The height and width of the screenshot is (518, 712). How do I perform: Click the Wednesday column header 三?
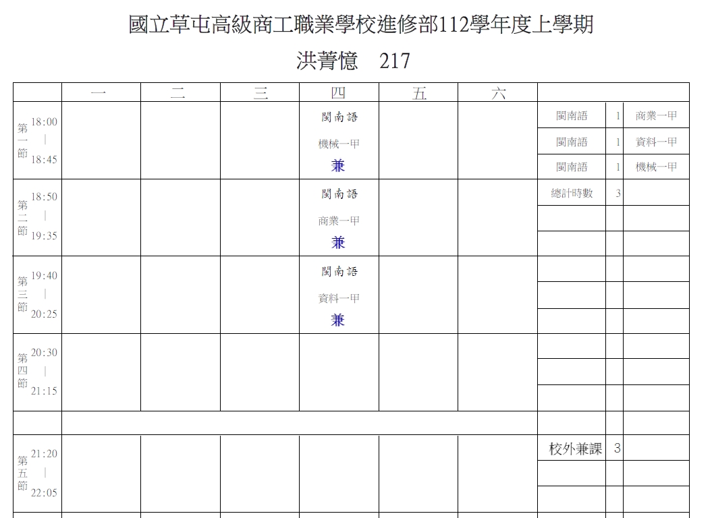pos(261,93)
